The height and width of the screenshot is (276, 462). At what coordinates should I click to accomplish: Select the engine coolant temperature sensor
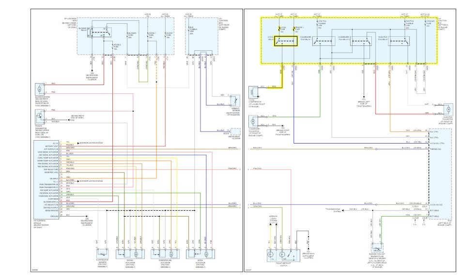pos(377,248)
